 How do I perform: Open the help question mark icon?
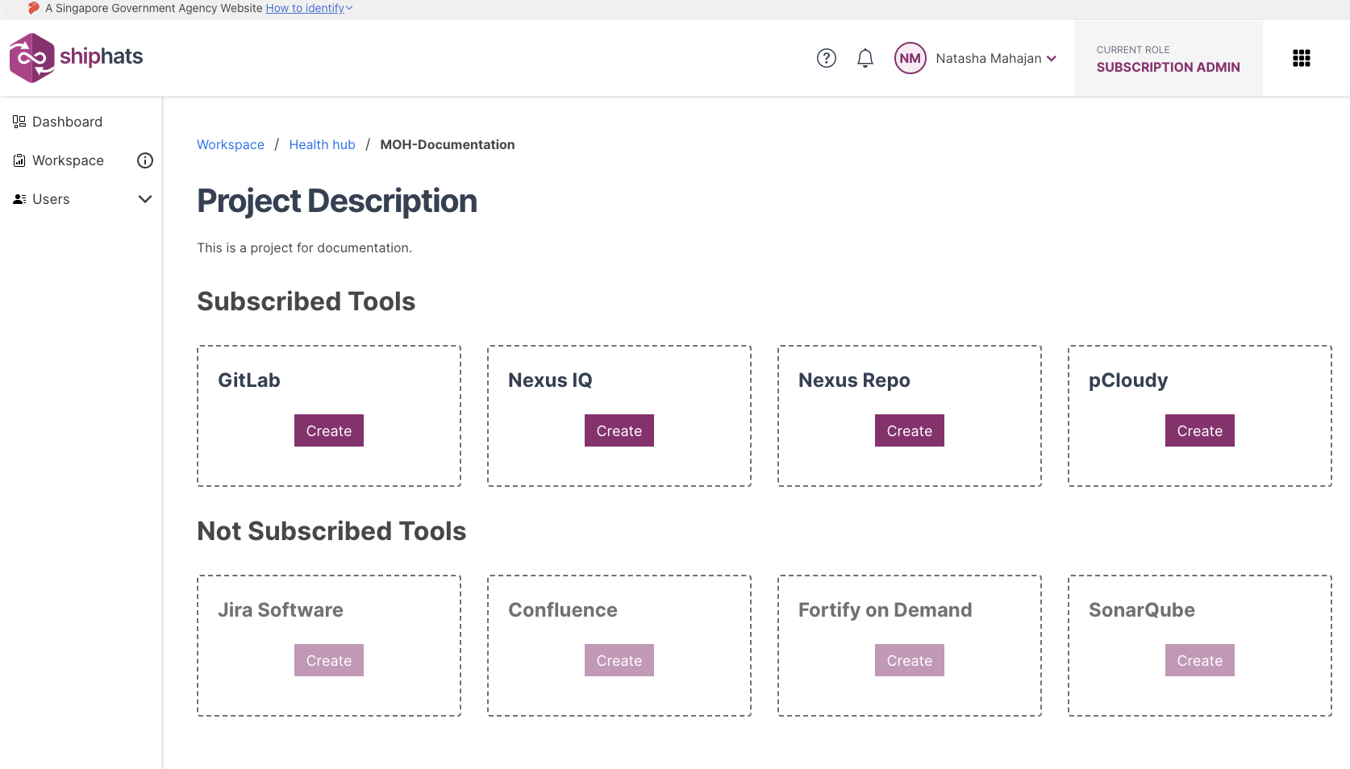(x=826, y=58)
